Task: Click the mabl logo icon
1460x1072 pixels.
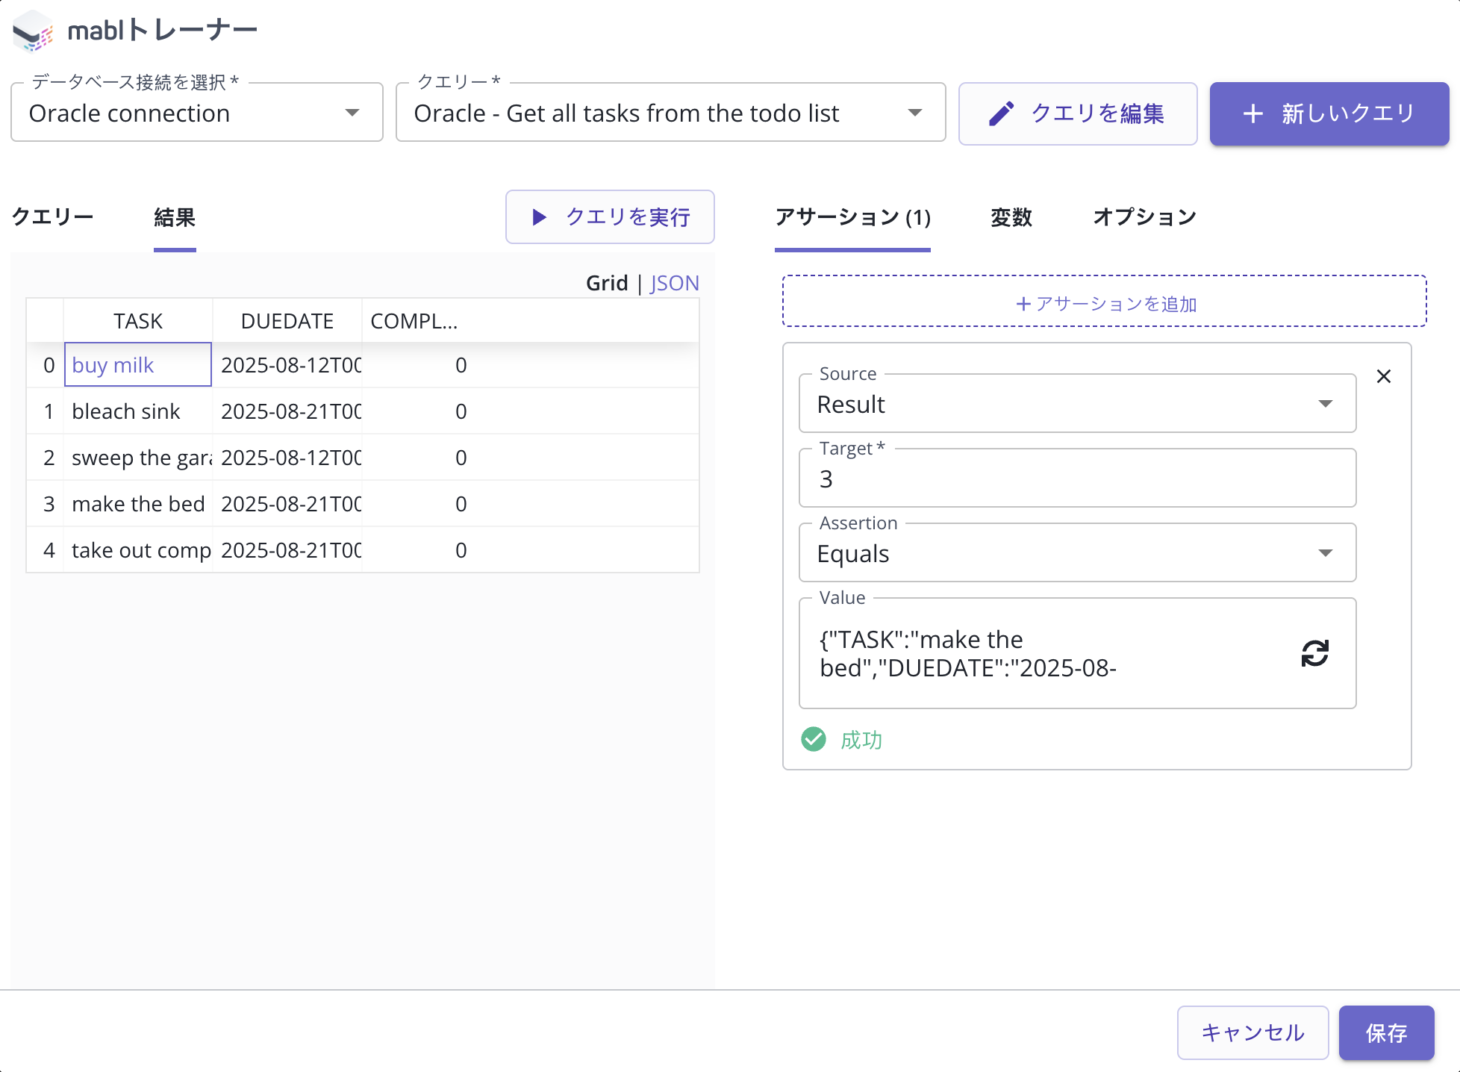Action: tap(33, 31)
